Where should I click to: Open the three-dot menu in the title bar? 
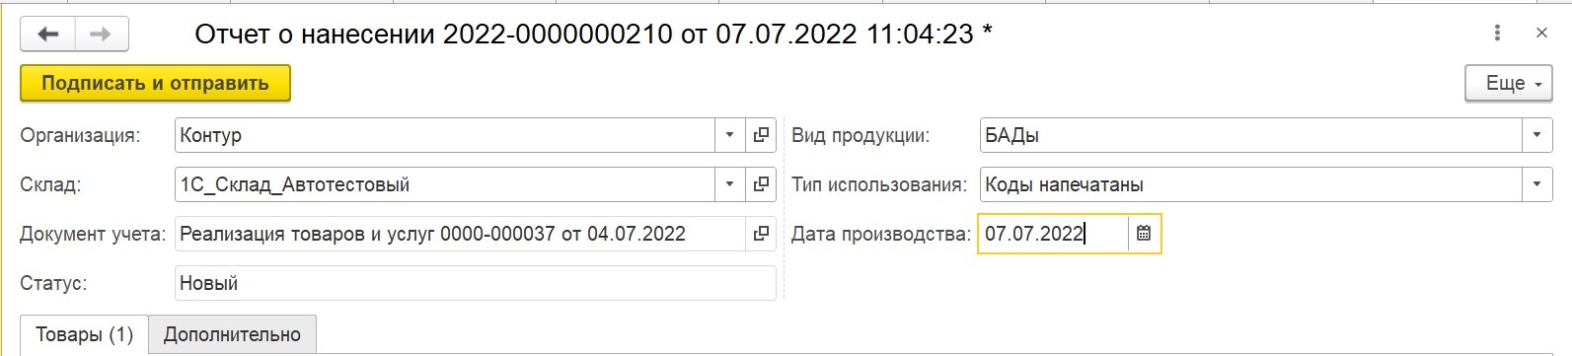pyautogui.click(x=1497, y=33)
